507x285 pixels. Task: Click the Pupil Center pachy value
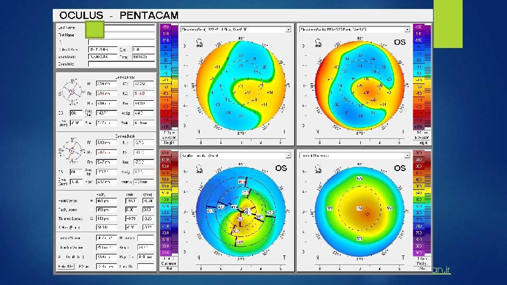[106, 201]
